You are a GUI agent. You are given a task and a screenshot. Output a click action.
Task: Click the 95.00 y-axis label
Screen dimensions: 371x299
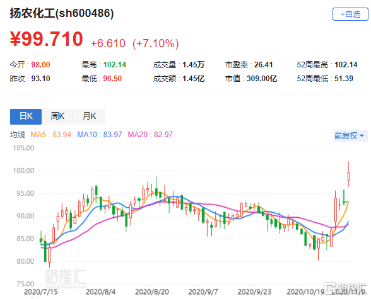pyautogui.click(x=25, y=193)
